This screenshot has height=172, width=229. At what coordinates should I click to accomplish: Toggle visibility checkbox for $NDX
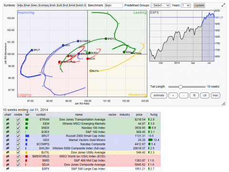click(18, 128)
